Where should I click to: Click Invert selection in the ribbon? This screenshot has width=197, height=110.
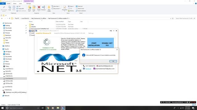[x=81, y=11]
